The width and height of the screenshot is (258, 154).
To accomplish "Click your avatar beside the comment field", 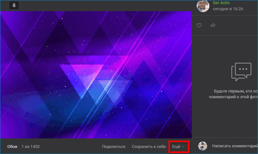I will (x=203, y=146).
